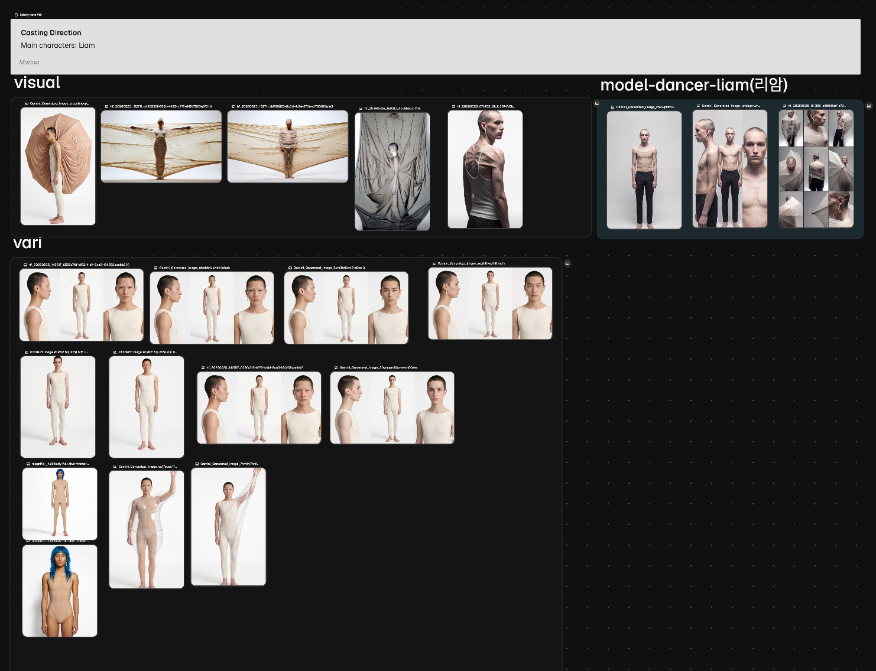The height and width of the screenshot is (671, 876).
Task: Open the standing model in black trousers image
Action: 644,170
